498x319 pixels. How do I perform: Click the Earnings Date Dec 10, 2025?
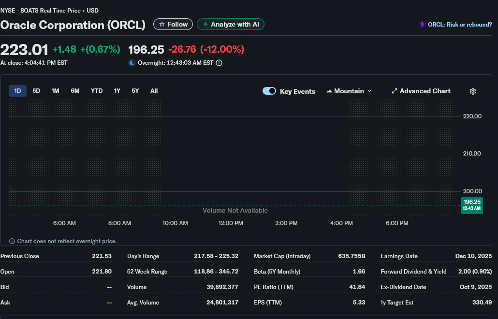(x=473, y=256)
